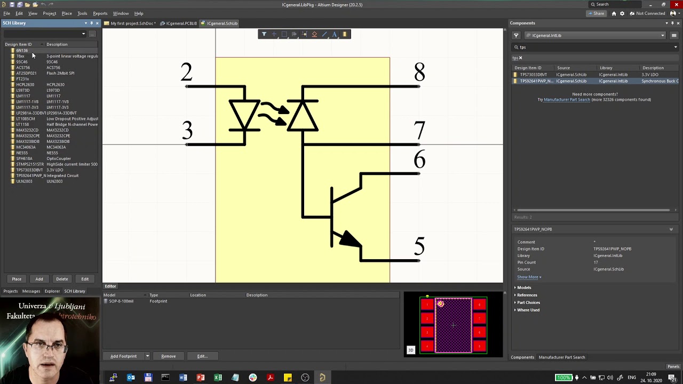Choose the rectangle selection tool in active bar

click(284, 34)
